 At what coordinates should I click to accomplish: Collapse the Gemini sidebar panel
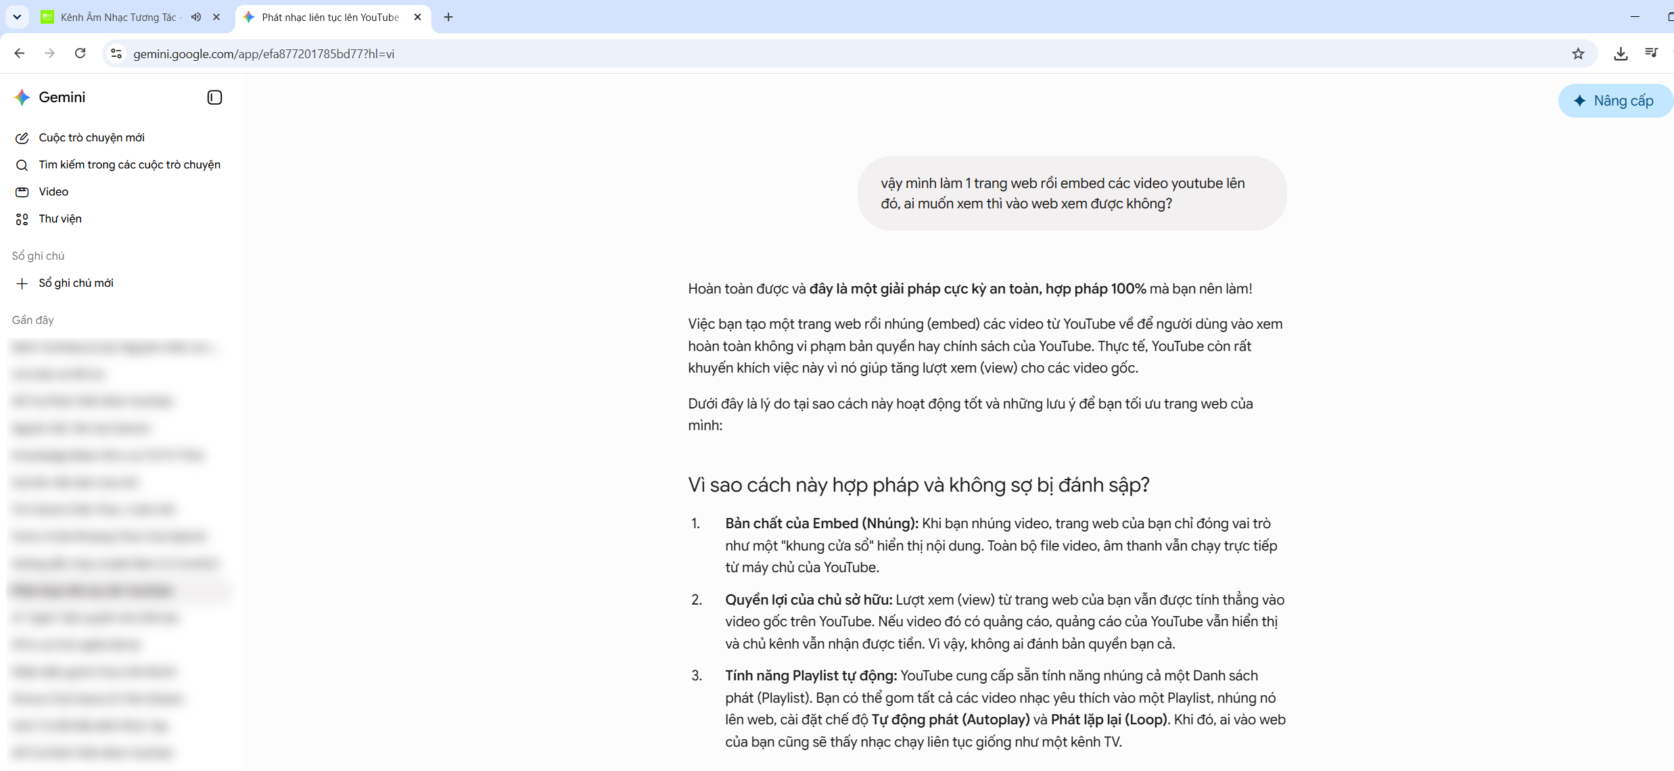214,97
